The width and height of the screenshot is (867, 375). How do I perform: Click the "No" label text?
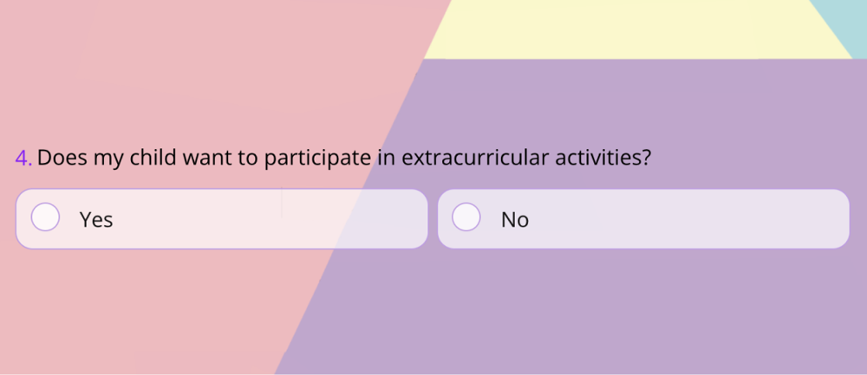515,220
